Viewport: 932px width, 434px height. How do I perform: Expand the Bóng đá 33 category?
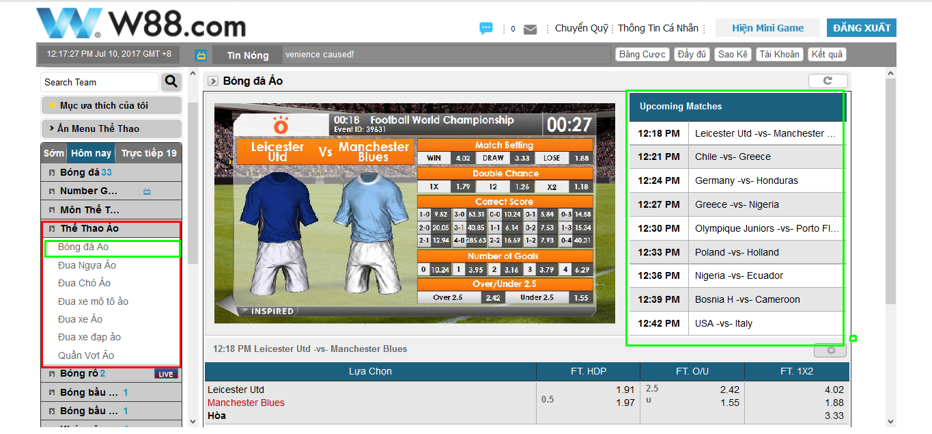pos(111,173)
